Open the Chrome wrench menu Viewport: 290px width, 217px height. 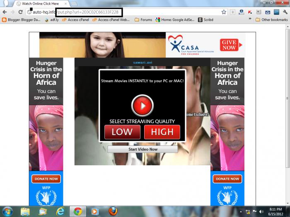[285, 12]
